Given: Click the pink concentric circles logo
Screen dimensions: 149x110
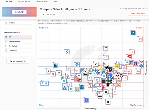Looking at the screenshot, I should (76, 80).
